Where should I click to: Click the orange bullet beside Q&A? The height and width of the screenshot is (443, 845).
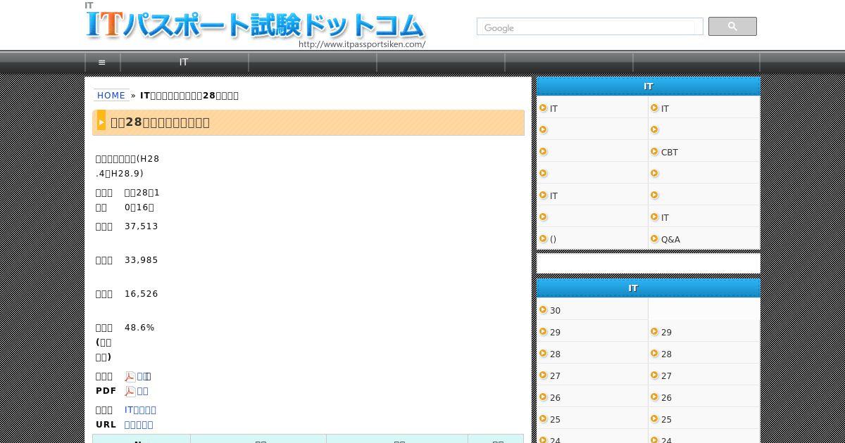tap(654, 239)
